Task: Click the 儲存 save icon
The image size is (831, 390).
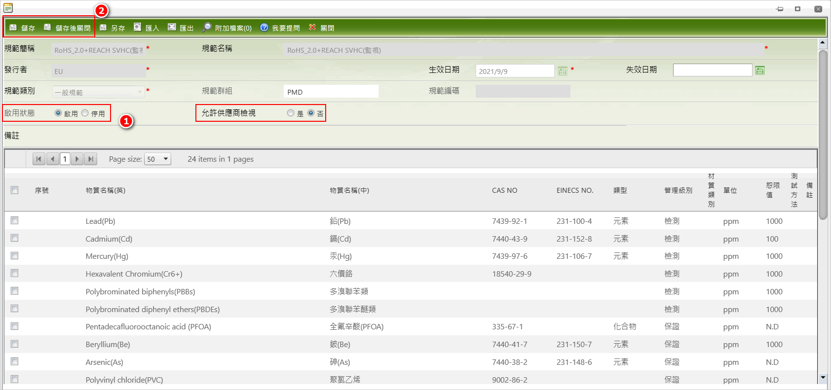Action: (x=13, y=28)
